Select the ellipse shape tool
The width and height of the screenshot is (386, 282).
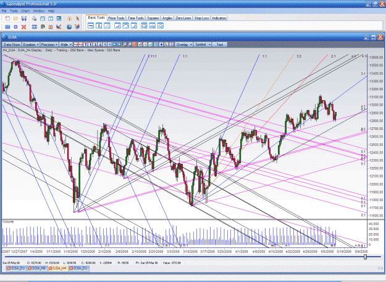tap(160, 25)
